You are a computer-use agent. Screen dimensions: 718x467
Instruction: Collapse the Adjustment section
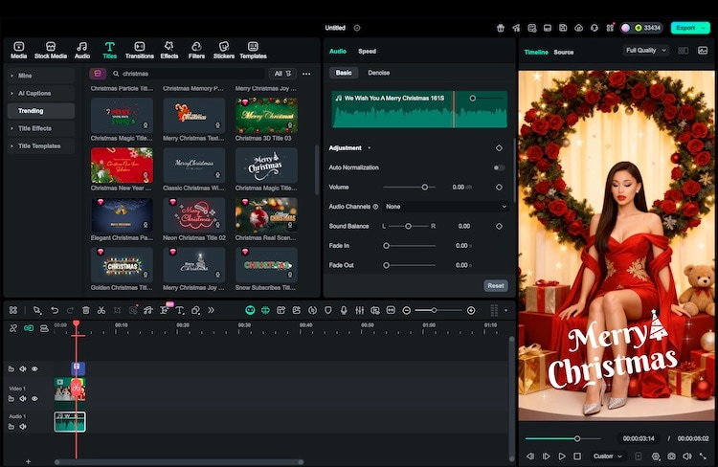coord(370,148)
